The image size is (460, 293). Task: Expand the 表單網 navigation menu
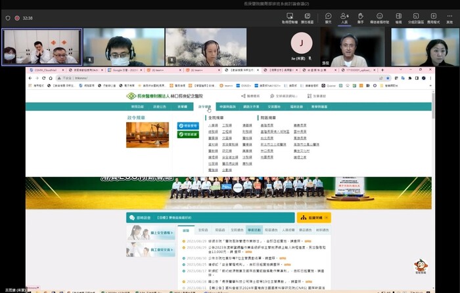[182, 106]
